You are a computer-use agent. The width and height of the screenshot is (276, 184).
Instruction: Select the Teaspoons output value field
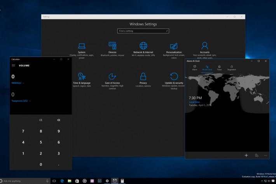[x=13, y=95]
